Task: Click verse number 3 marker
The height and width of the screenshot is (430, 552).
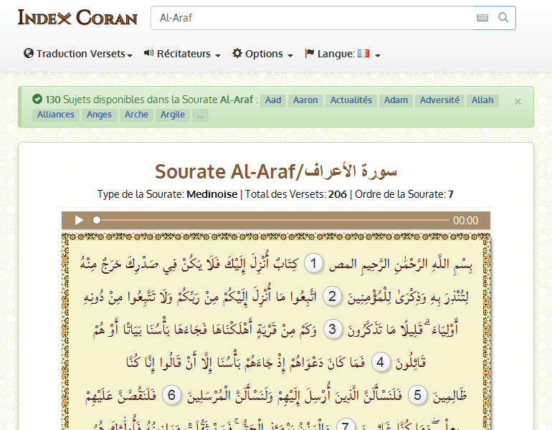Action: [332, 330]
